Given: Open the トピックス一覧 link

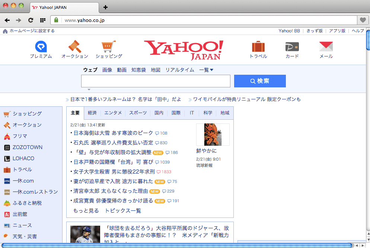Looking at the screenshot, I should click(x=123, y=211).
